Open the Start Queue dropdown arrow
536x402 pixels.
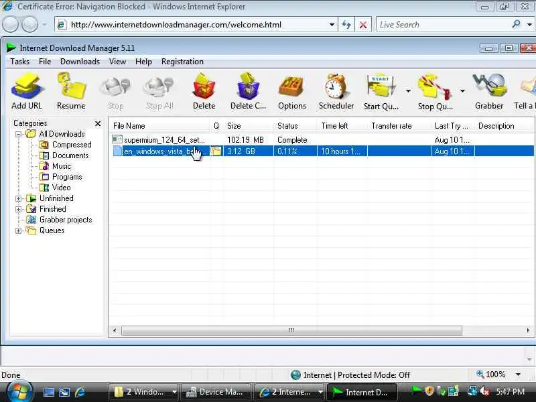point(408,91)
